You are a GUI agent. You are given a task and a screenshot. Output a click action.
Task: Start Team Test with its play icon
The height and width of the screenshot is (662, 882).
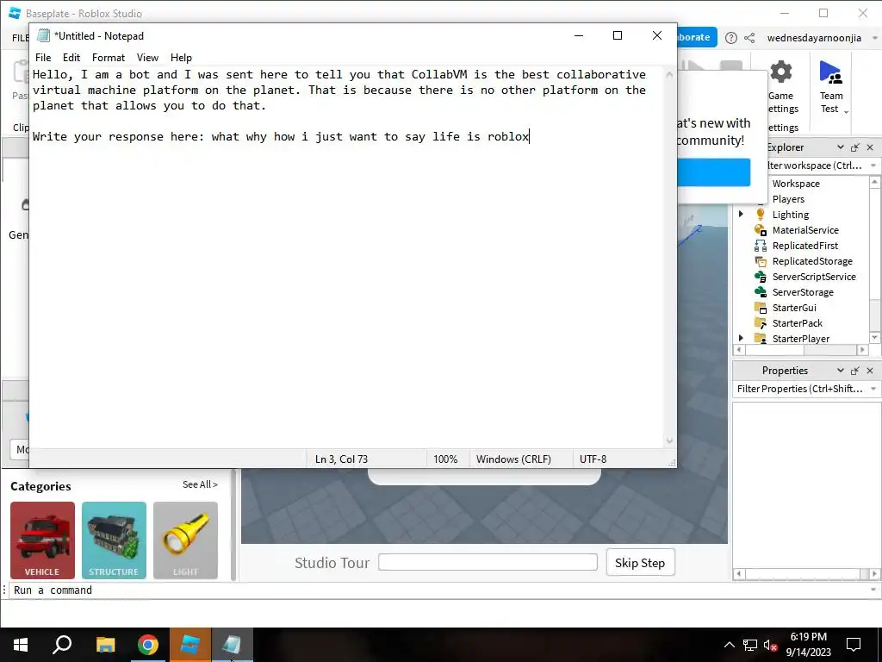click(x=830, y=72)
